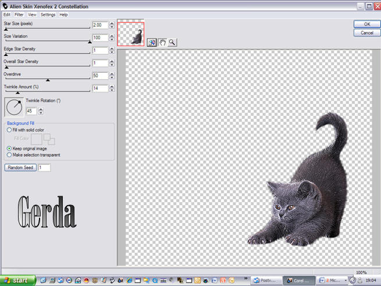381x286 pixels.
Task: Click the Cancel button
Action: tap(367, 33)
